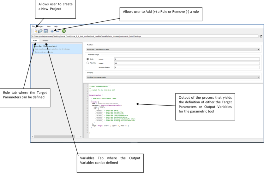
Task: Expand the Grouping dropdown
Action: (x=173, y=77)
